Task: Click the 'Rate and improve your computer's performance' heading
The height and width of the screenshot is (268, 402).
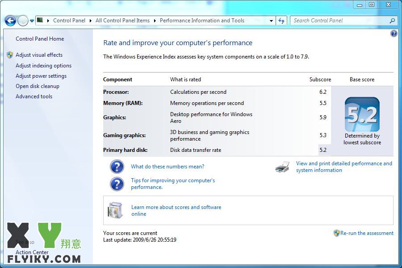Action: [178, 42]
